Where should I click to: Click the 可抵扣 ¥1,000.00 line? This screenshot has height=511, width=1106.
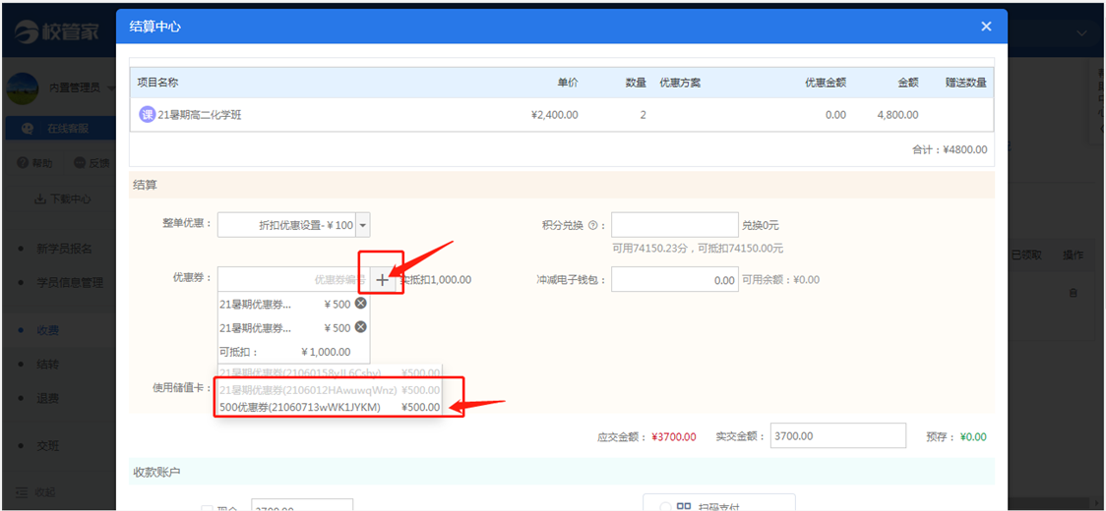click(285, 352)
